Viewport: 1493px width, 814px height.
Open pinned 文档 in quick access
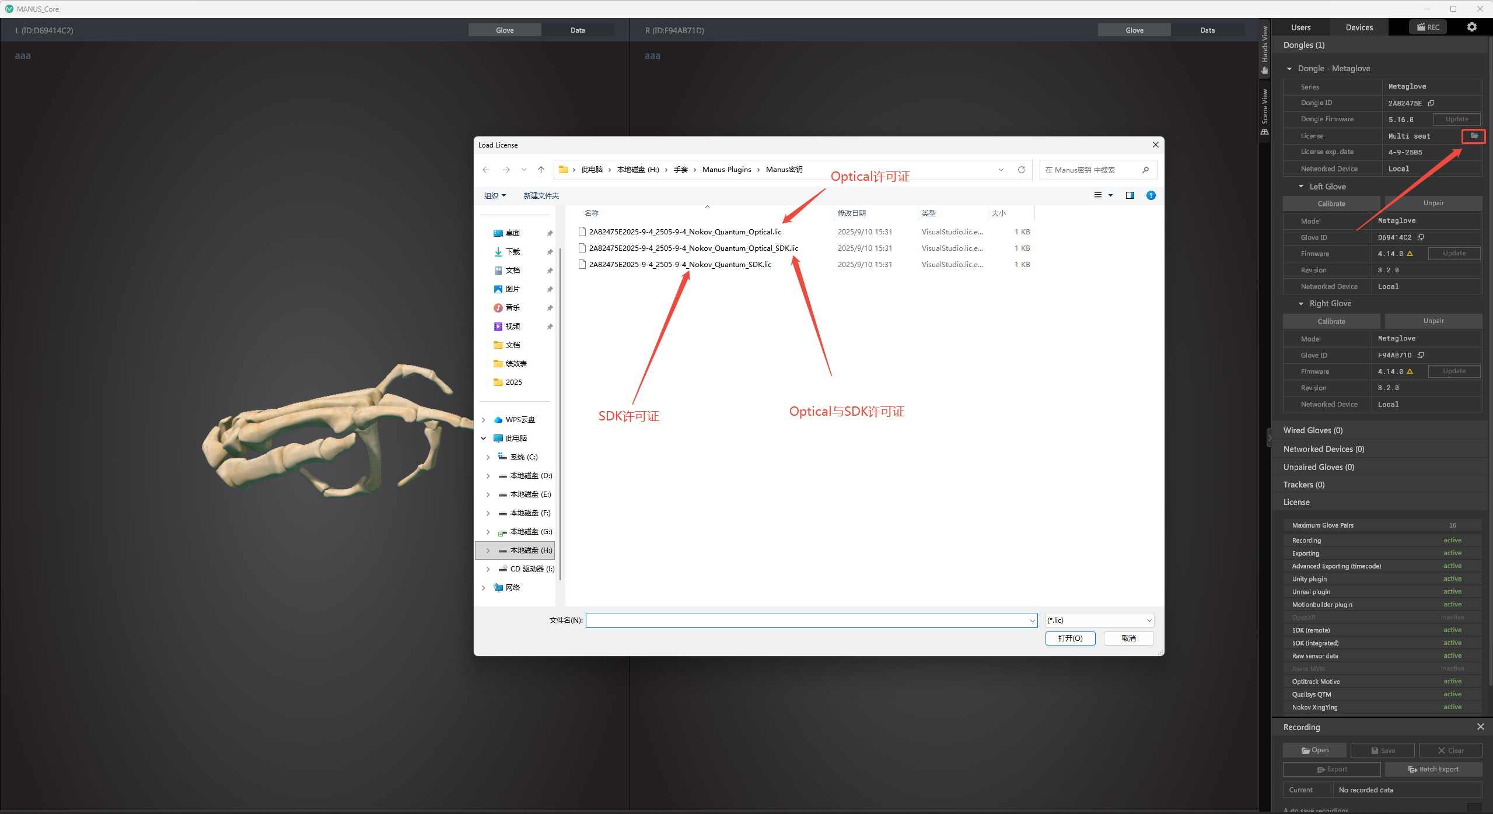coord(513,270)
